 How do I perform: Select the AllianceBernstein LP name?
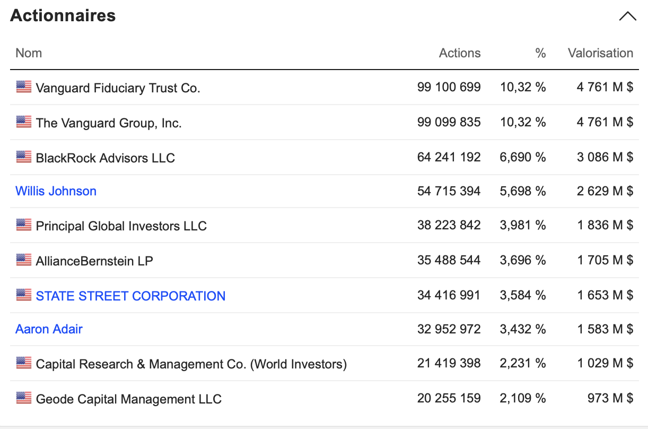coord(94,261)
